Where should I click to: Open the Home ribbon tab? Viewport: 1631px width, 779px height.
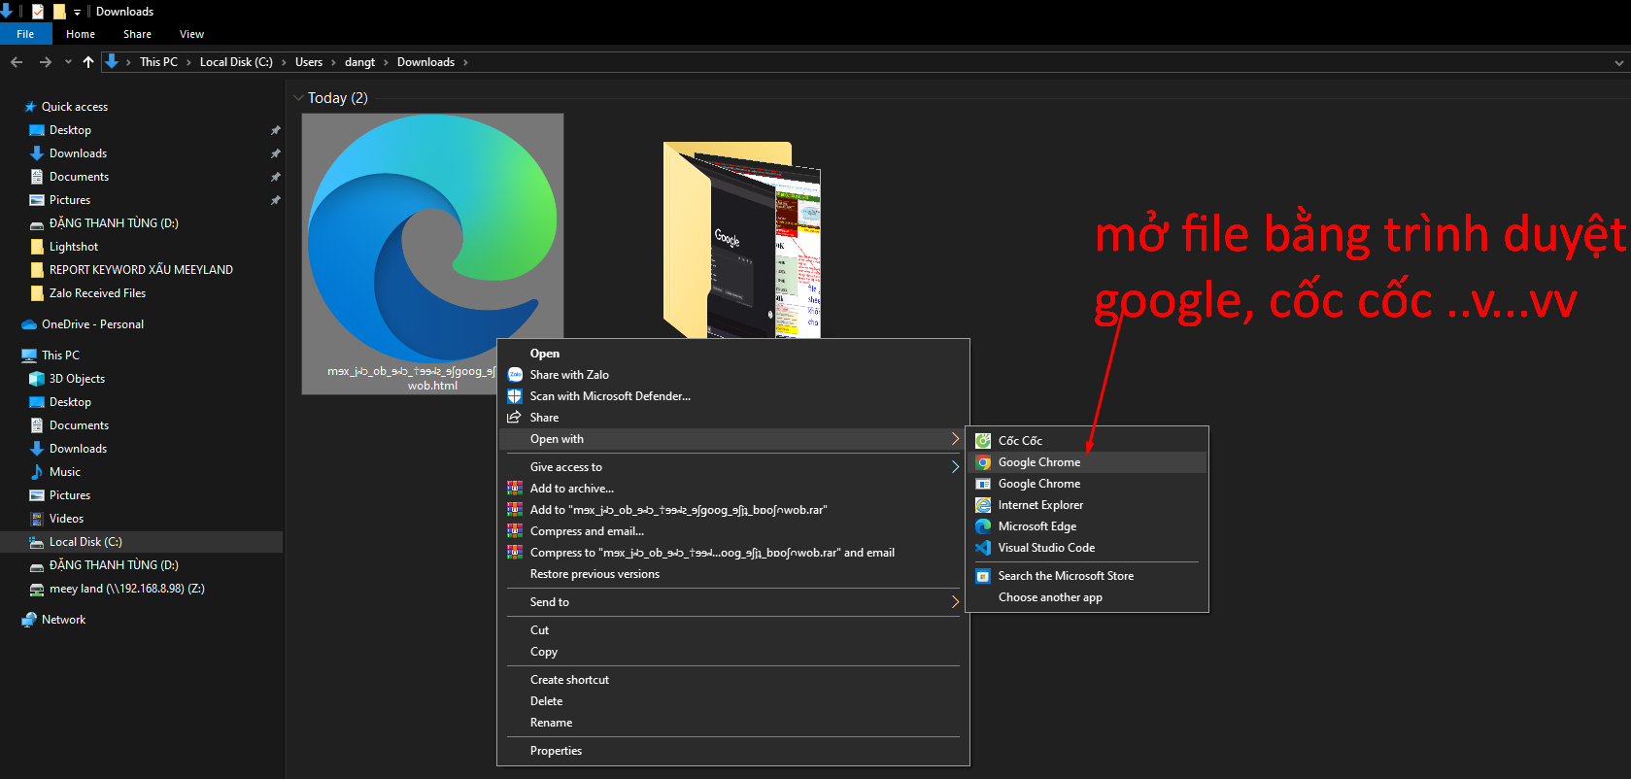(81, 34)
